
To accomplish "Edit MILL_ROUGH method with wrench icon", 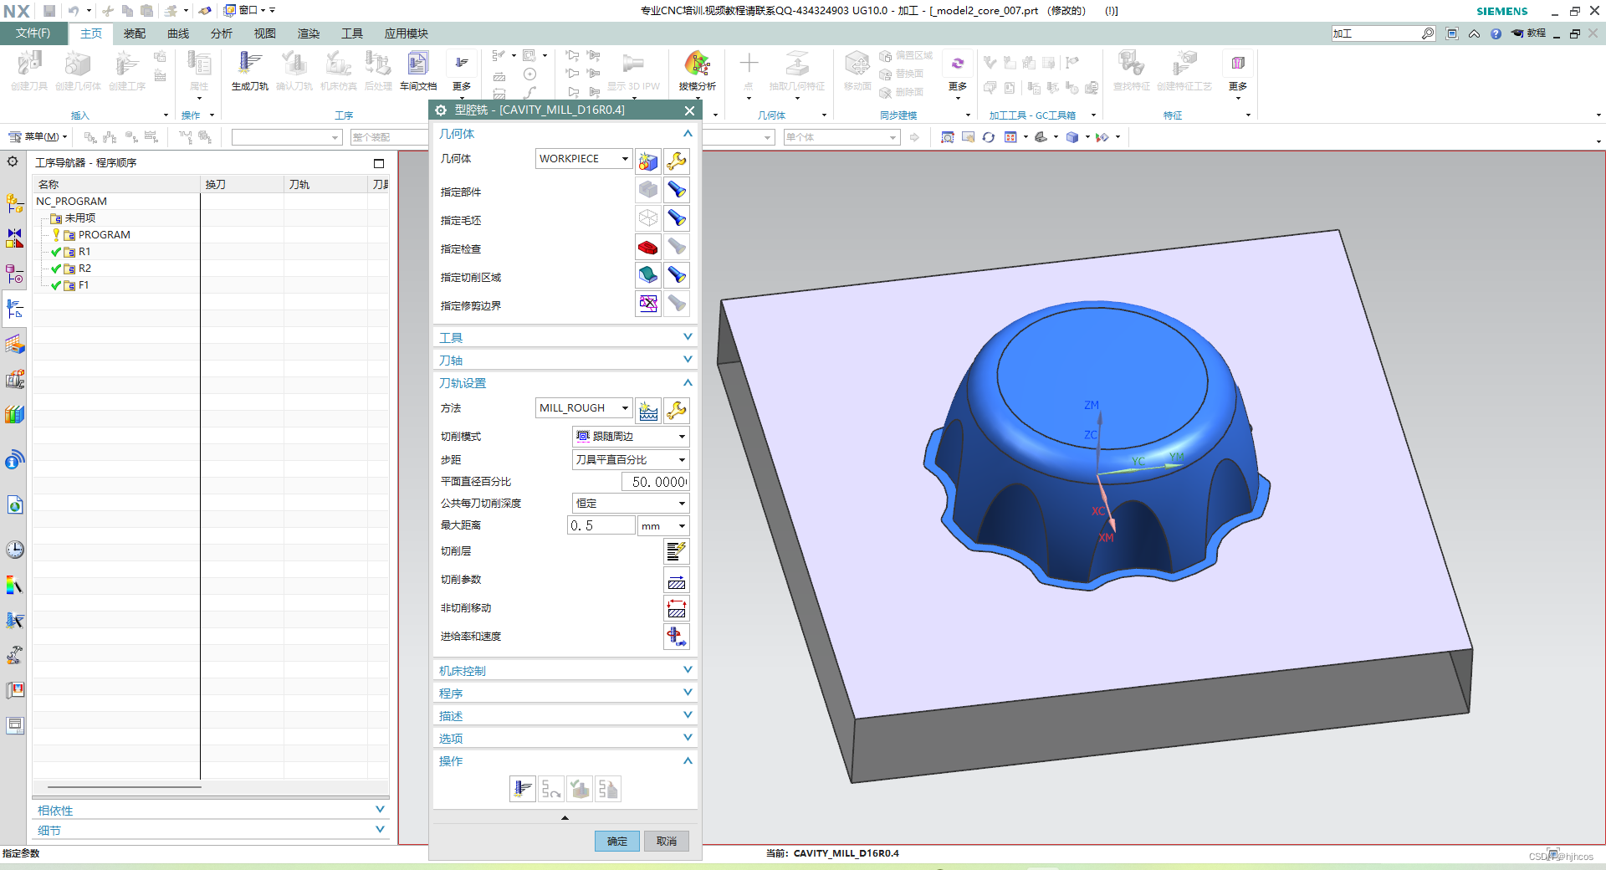I will point(677,410).
